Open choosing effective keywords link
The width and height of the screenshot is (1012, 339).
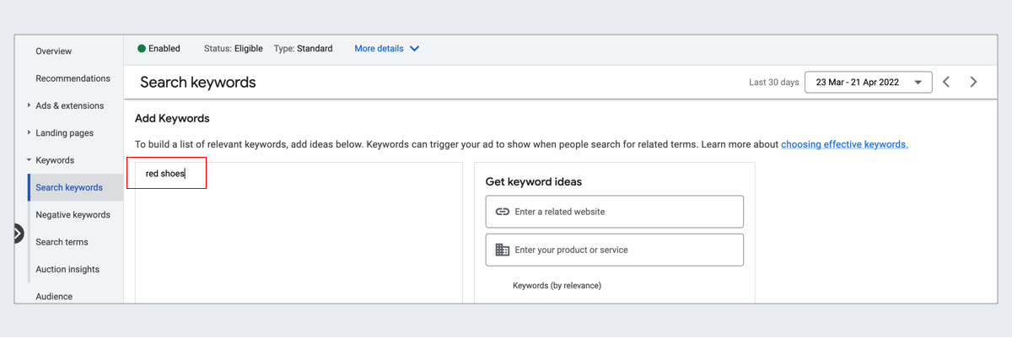coord(844,144)
